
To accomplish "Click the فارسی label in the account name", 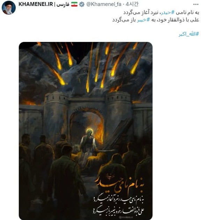I will (x=63, y=5).
